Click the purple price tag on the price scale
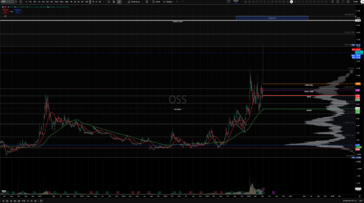Viewport: 364px width, 203px height. pyautogui.click(x=358, y=90)
